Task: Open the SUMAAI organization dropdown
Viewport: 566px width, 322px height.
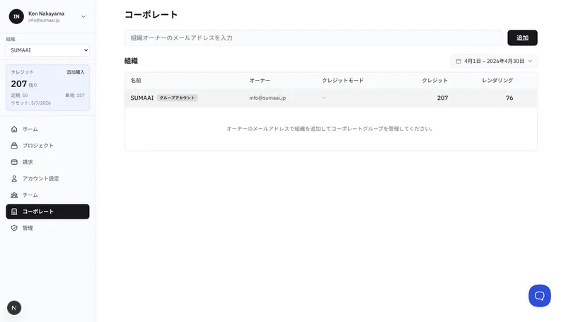Action: point(47,50)
